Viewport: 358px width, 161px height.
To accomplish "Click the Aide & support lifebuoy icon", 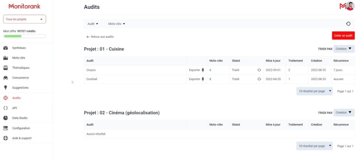I will [6, 138].
